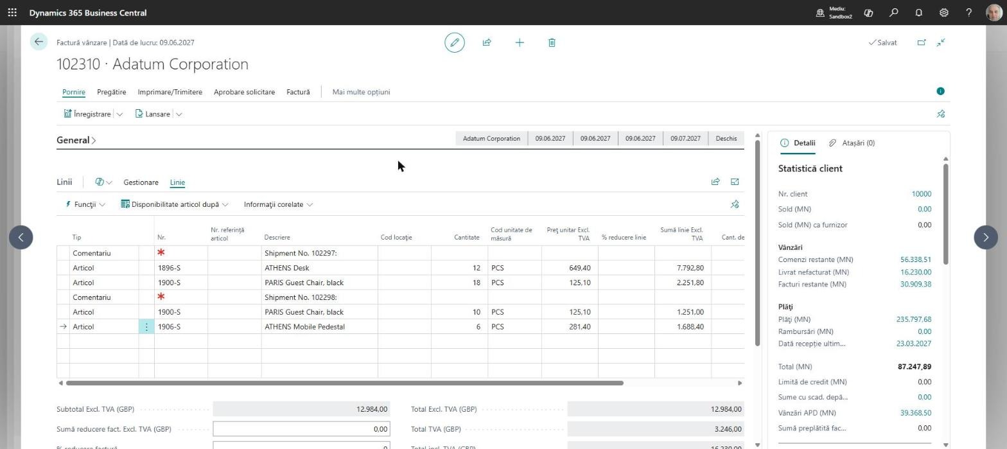Open Comenzi restante value 56.338,51

(916, 260)
